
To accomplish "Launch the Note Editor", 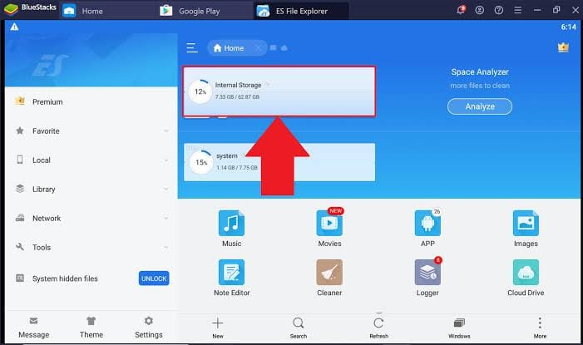I will coord(232,278).
